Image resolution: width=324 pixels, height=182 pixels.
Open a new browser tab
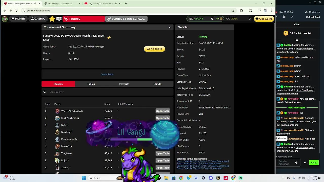coord(126,4)
